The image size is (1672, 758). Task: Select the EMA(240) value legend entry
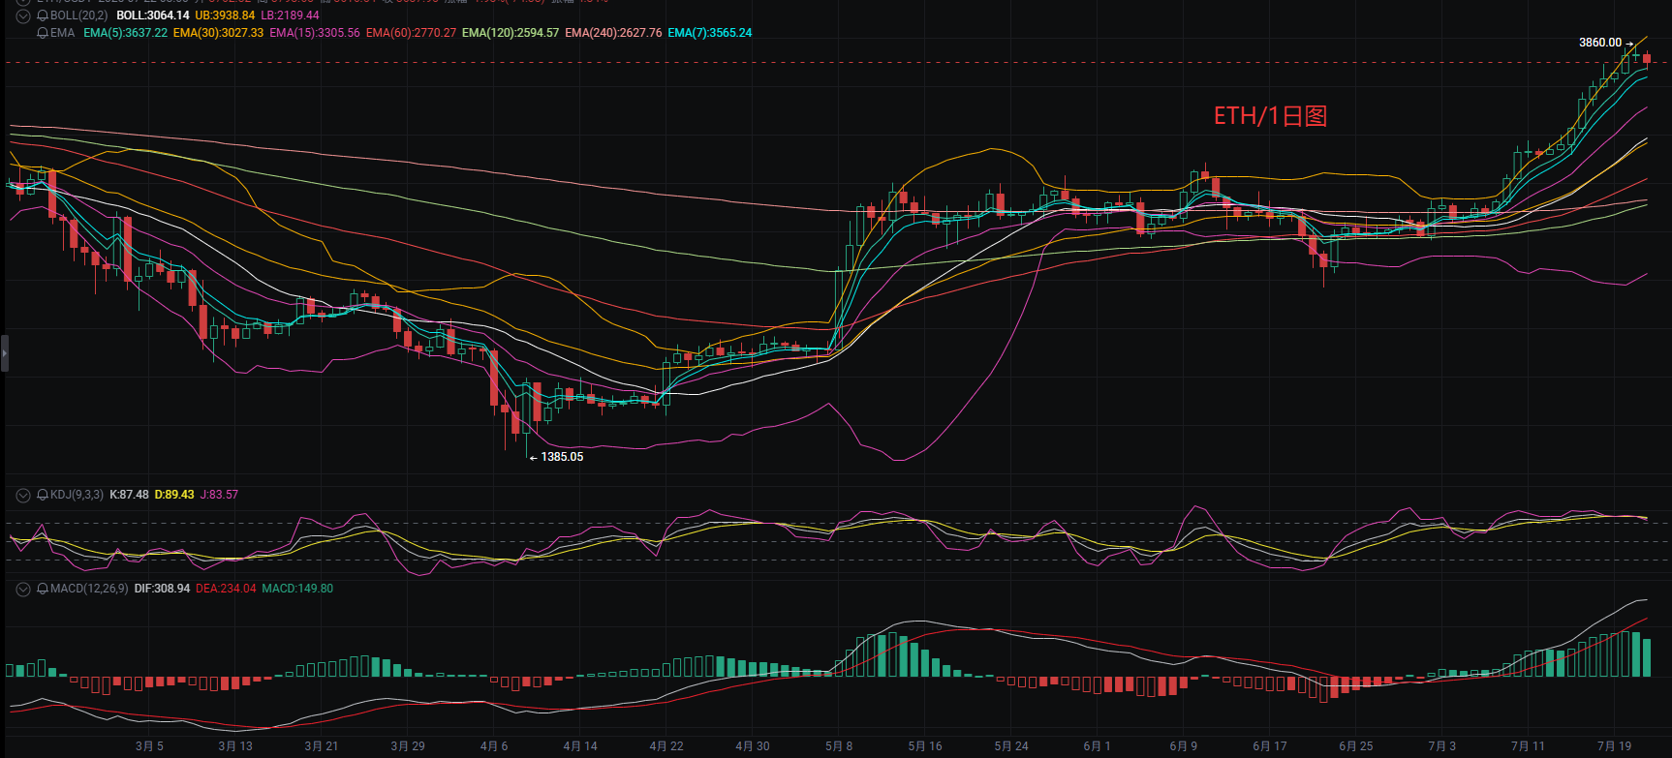pyautogui.click(x=614, y=33)
